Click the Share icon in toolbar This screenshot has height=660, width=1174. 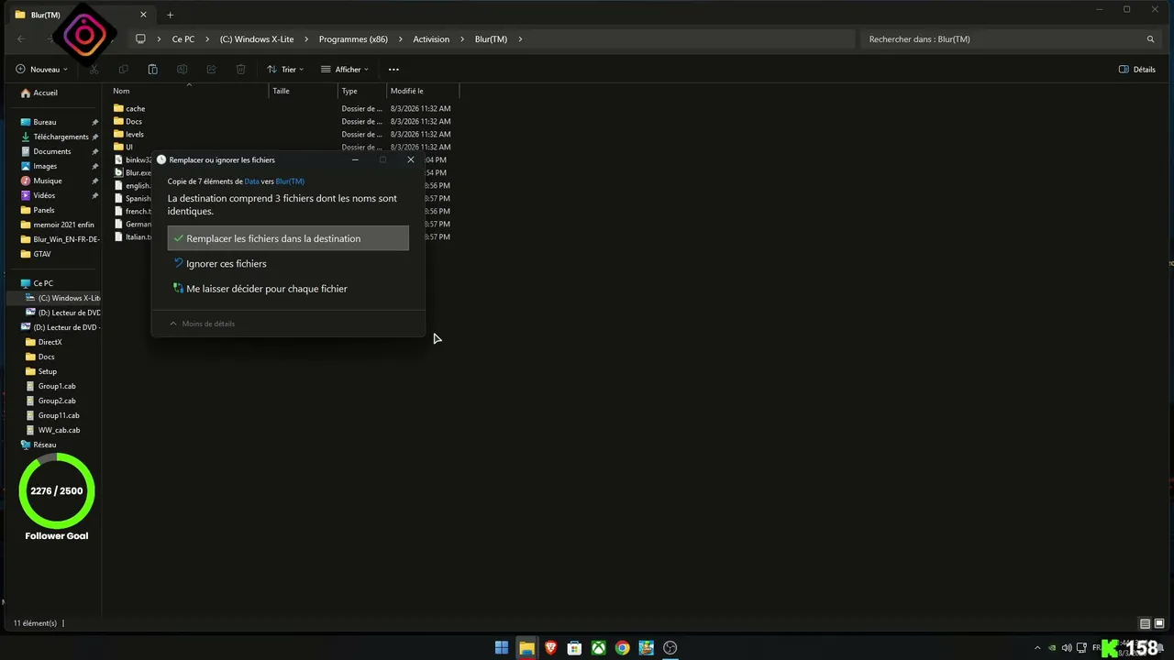pos(211,70)
